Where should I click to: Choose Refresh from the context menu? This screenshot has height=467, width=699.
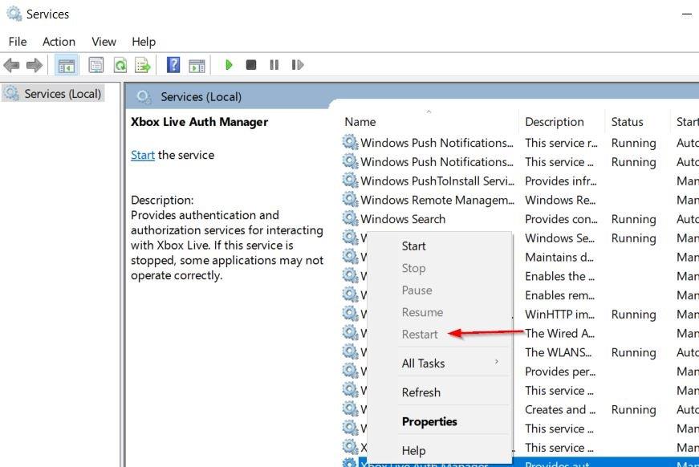(x=421, y=392)
